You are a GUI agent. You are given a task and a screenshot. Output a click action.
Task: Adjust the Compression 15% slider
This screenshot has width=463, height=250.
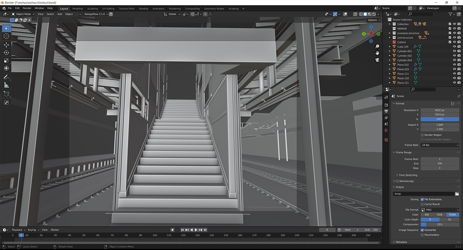pos(440,224)
